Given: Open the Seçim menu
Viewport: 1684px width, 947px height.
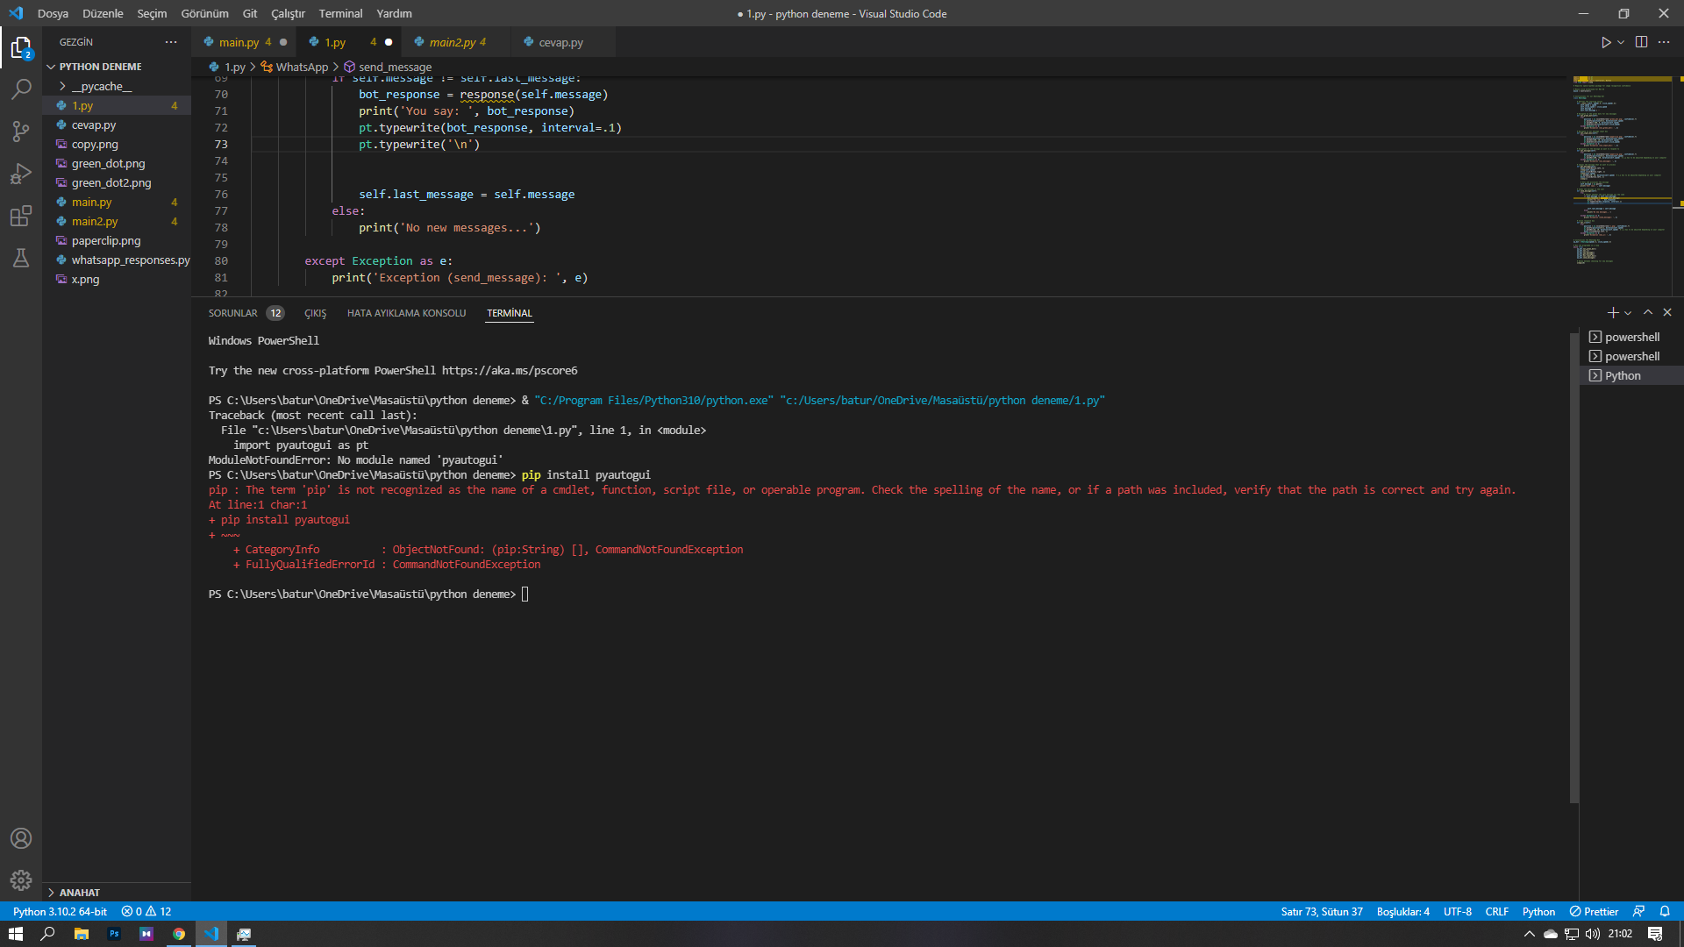Looking at the screenshot, I should pos(152,13).
